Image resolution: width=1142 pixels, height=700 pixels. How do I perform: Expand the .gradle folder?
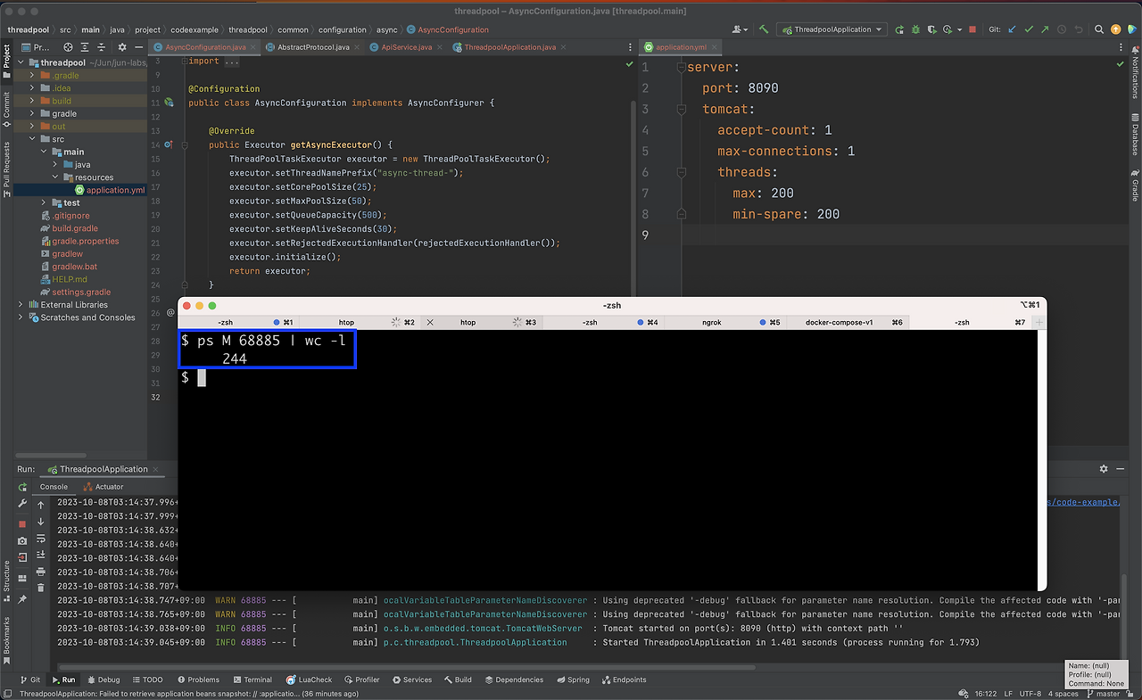point(33,76)
